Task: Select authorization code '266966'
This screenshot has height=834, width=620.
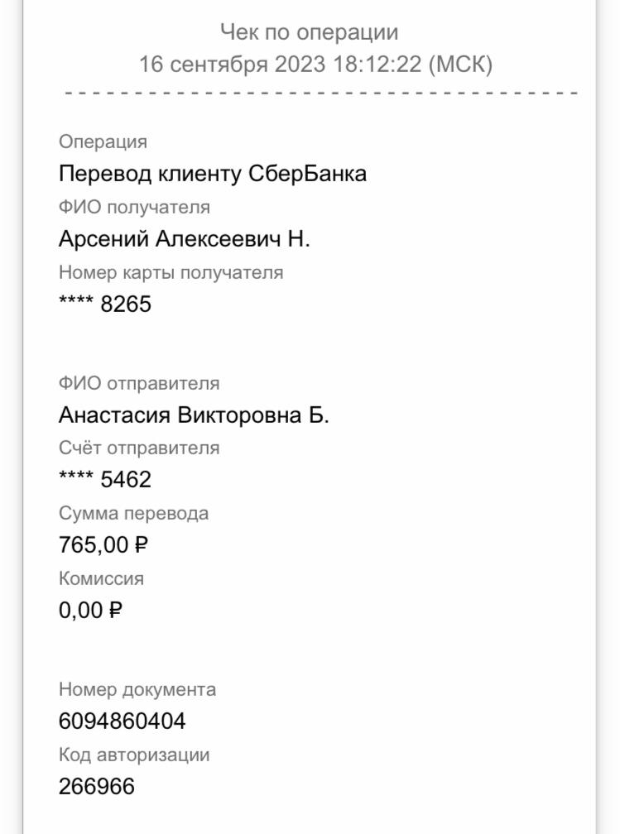Action: (x=97, y=787)
